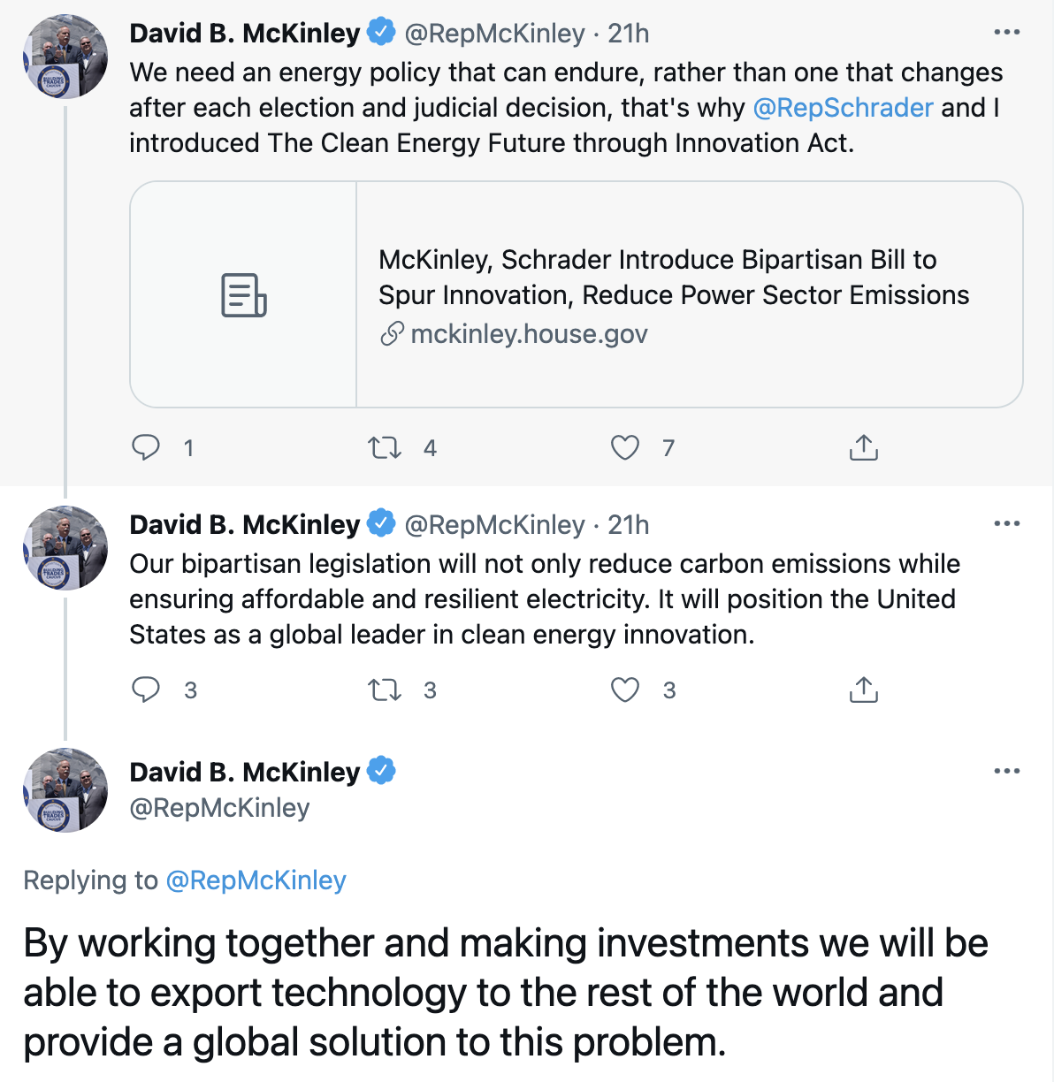
Task: Share the bipartisan legislation tweet
Action: tap(863, 690)
